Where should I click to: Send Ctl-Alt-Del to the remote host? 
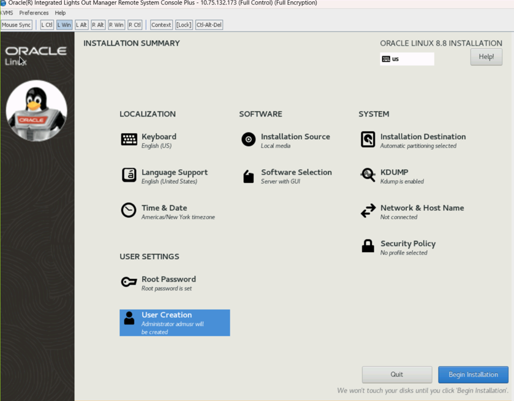click(x=209, y=25)
